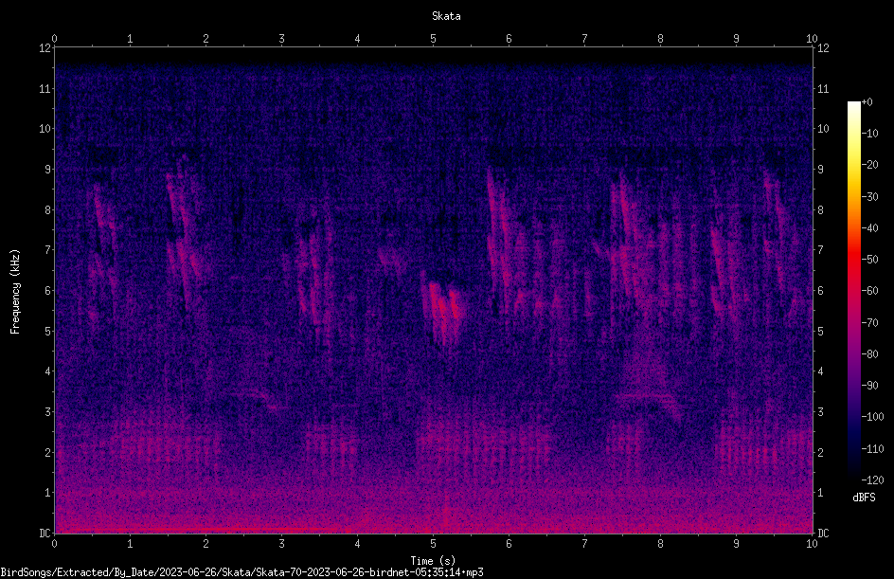
Task: Click the '-60' color scale label
Action: [x=869, y=291]
